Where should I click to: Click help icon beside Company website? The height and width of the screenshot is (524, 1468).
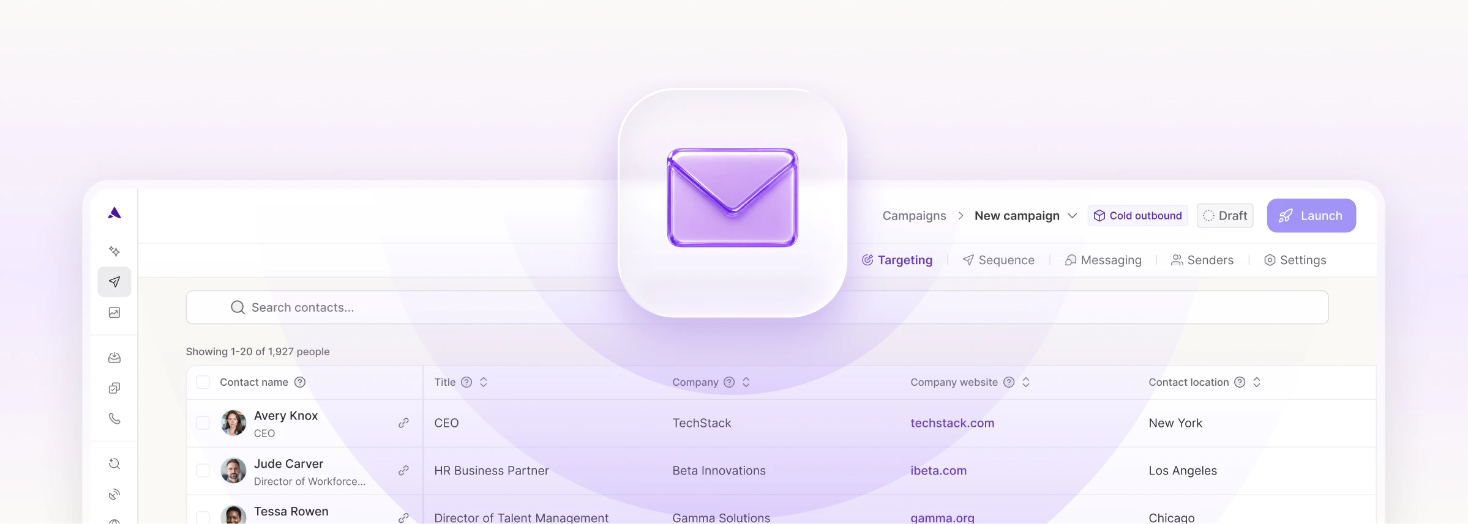click(1009, 382)
